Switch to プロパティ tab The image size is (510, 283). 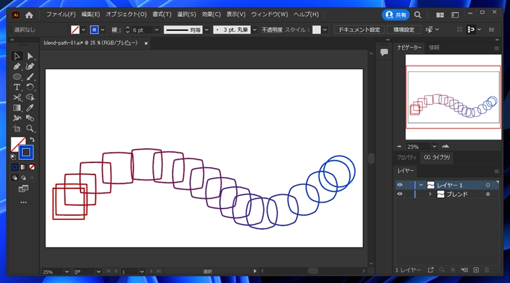407,158
